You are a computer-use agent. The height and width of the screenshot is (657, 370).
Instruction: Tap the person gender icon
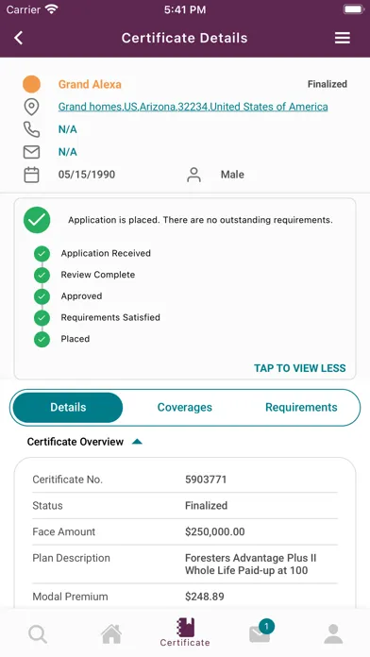click(193, 175)
